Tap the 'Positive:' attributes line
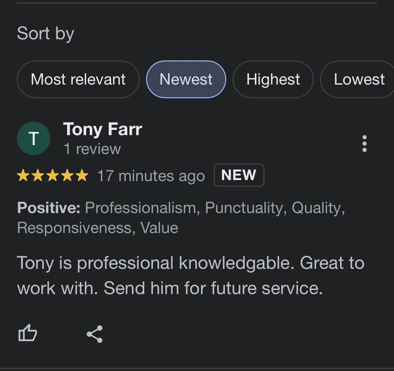This screenshot has height=371, width=394. point(49,208)
